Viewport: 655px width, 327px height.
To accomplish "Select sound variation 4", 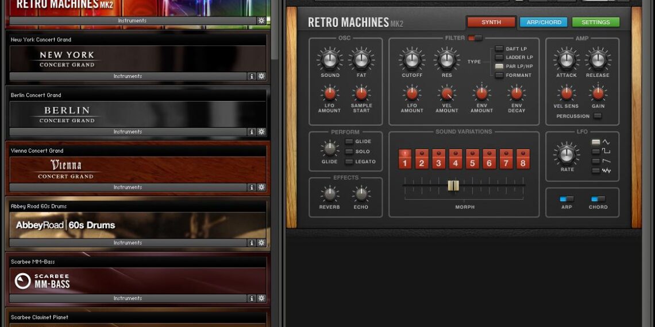I will point(455,159).
